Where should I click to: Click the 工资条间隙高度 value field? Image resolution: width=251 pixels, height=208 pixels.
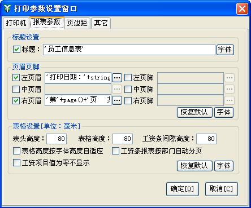[x=206, y=139]
